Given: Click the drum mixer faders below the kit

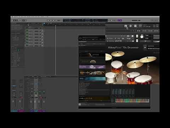Looking at the screenshot, I should 123,91.
